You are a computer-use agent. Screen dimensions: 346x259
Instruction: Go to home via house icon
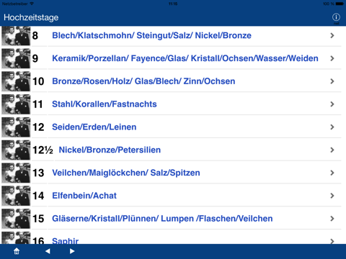pyautogui.click(x=17, y=251)
